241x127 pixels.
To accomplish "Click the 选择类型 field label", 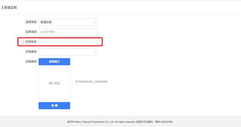I will tap(31, 22).
